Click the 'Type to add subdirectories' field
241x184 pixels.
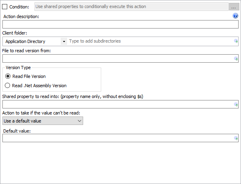pyautogui.click(x=151, y=41)
